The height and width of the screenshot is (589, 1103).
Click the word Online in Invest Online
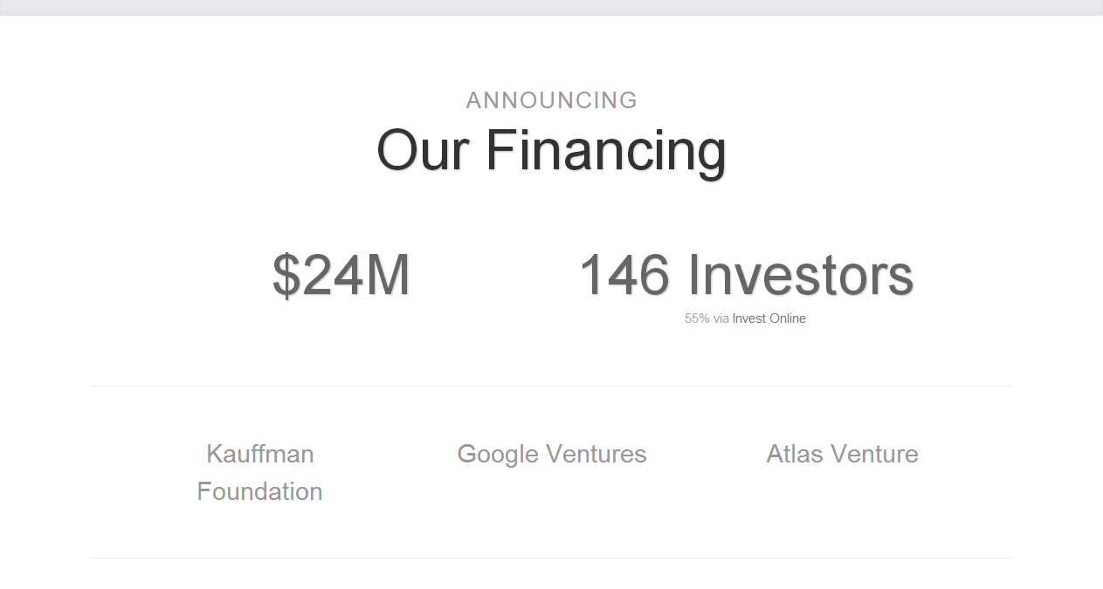click(788, 318)
